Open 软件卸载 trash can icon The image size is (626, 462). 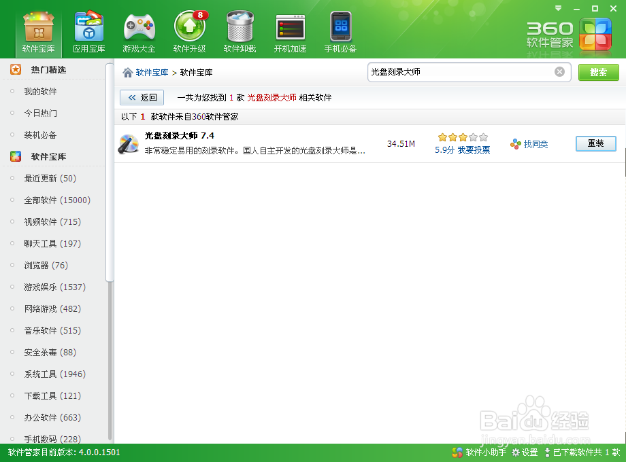tap(240, 33)
